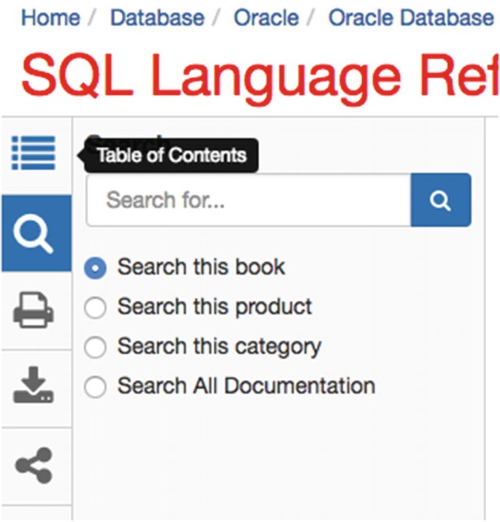Viewport: 500px width, 522px height.
Task: Go to the Home breadcrumb link
Action: tap(50, 17)
